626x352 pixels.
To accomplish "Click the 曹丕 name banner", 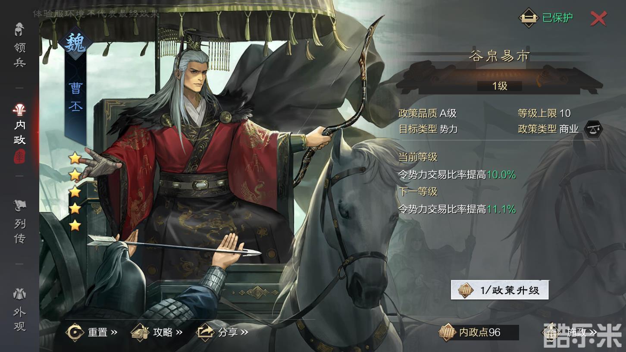I will click(x=75, y=99).
